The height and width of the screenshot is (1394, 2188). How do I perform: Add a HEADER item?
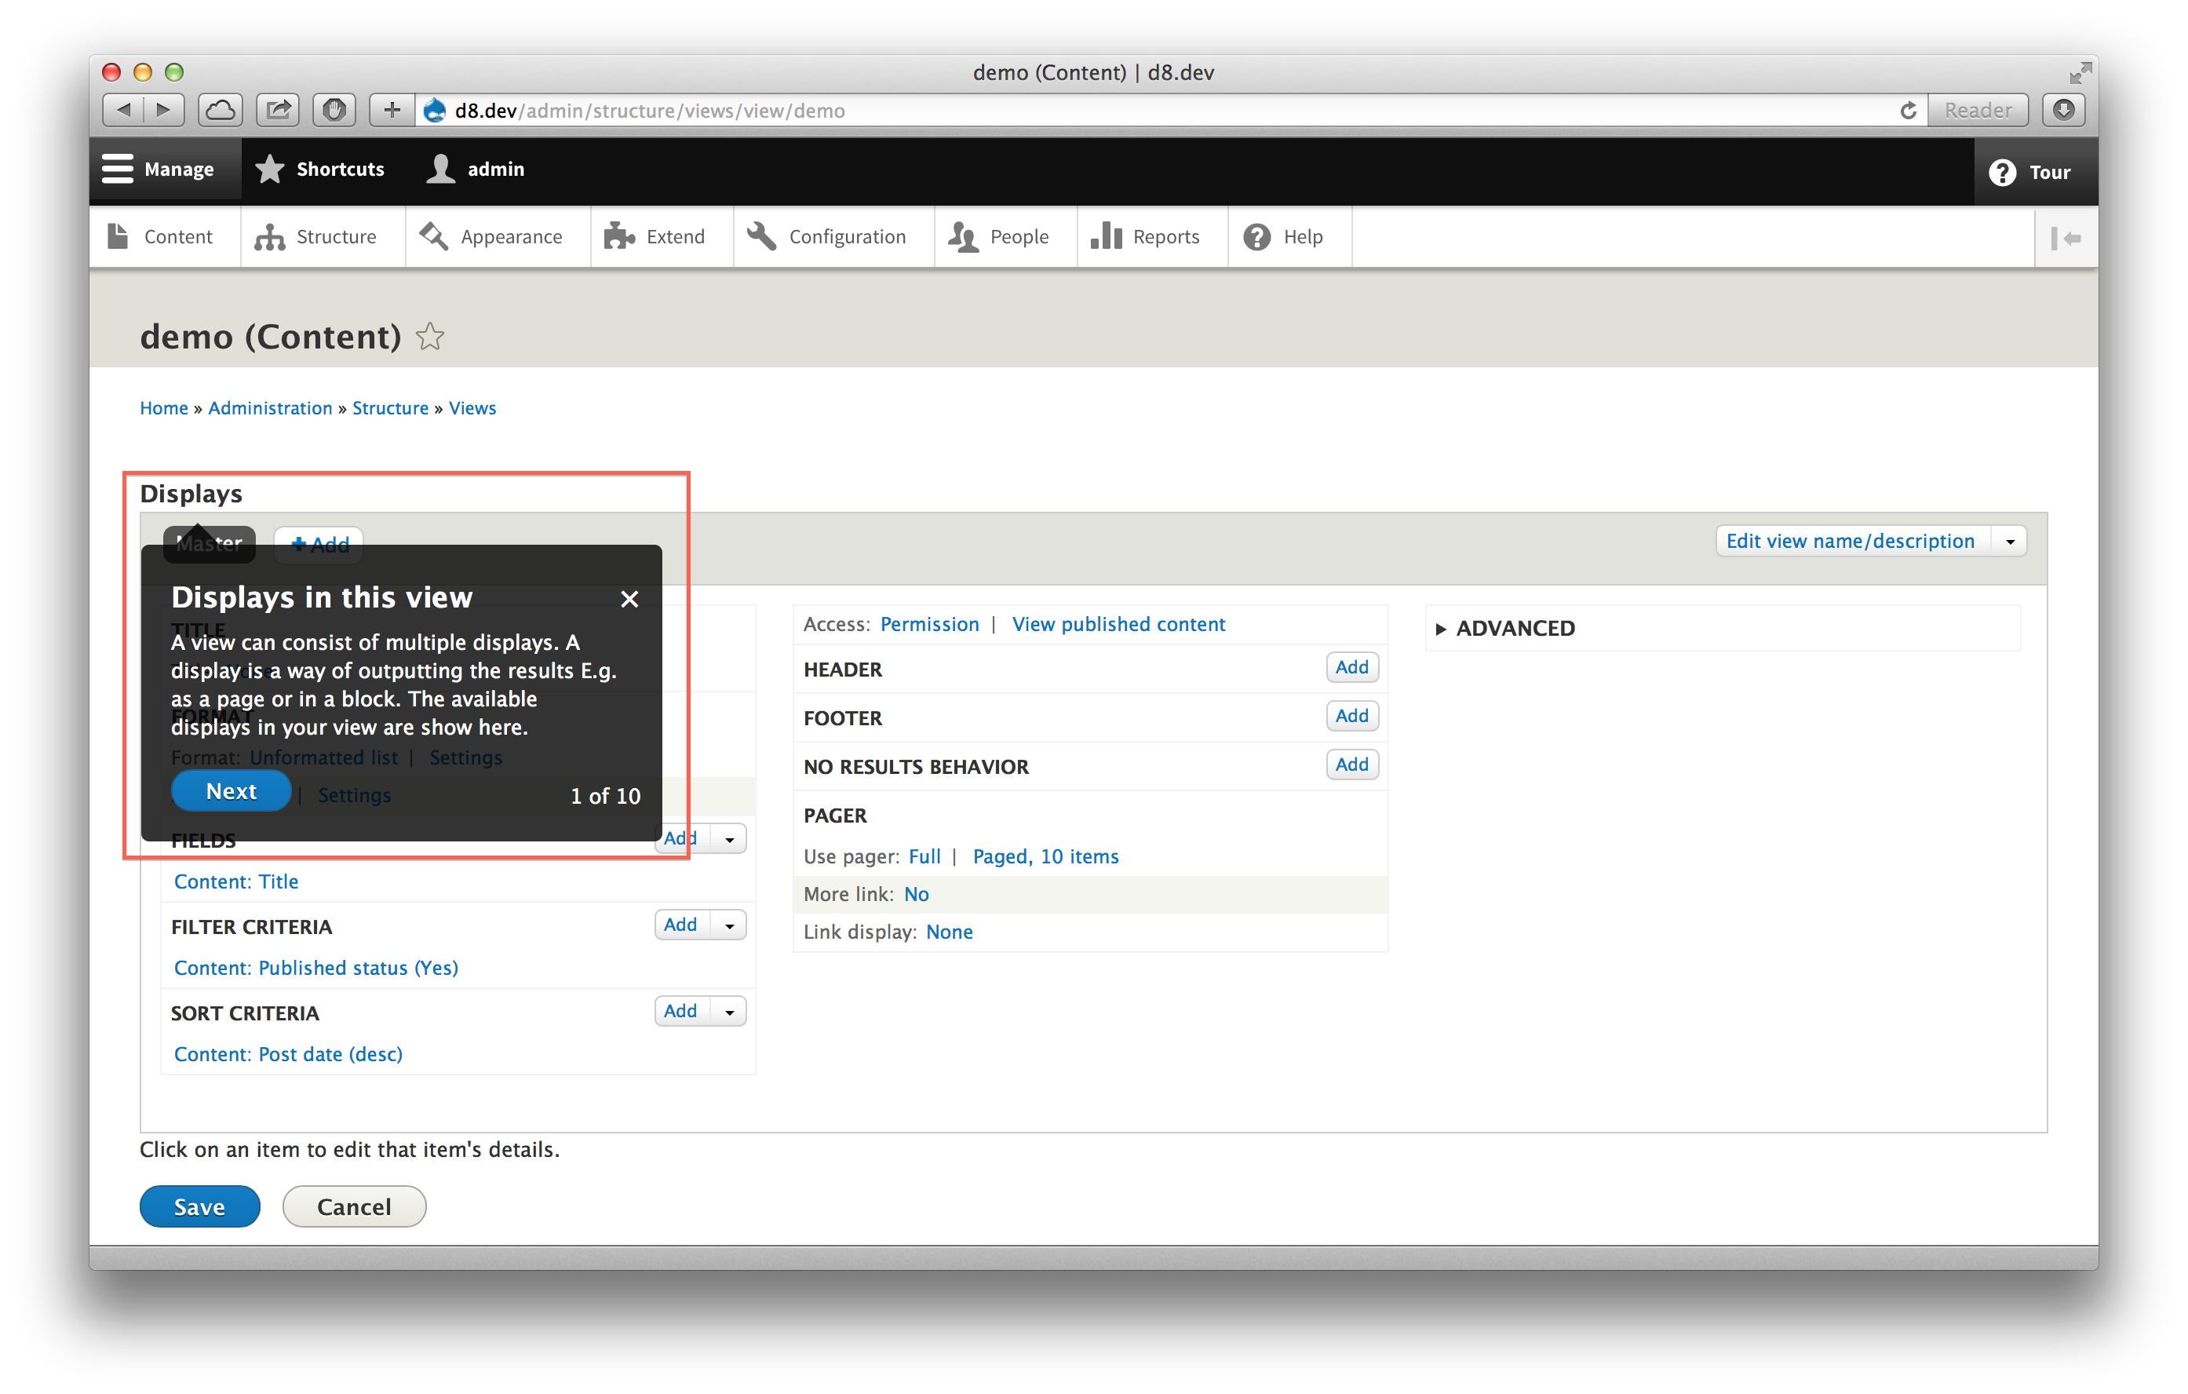1351,667
